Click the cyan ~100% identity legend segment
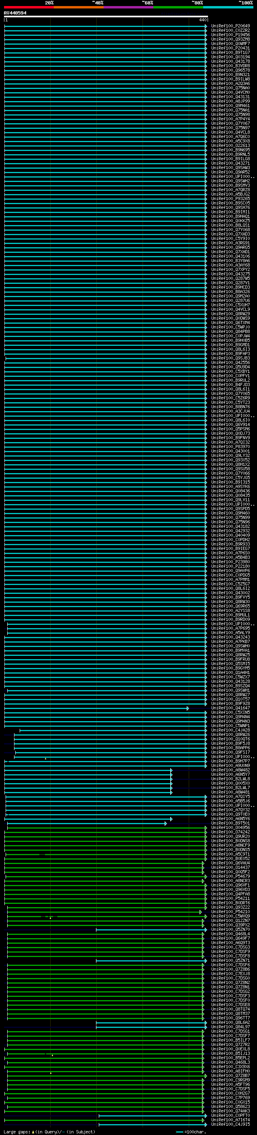Image resolution: width=257 pixels, height=1135 pixels. [228, 7]
